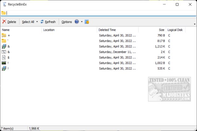Close the RecycleBinEx window
The image size is (197, 131).
coord(190,5)
